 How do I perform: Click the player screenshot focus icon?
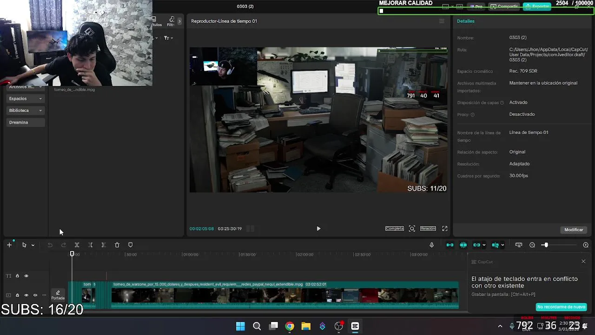coord(412,228)
